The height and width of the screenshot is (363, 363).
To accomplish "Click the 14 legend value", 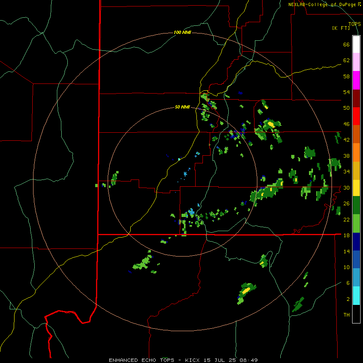I will coord(346,251).
